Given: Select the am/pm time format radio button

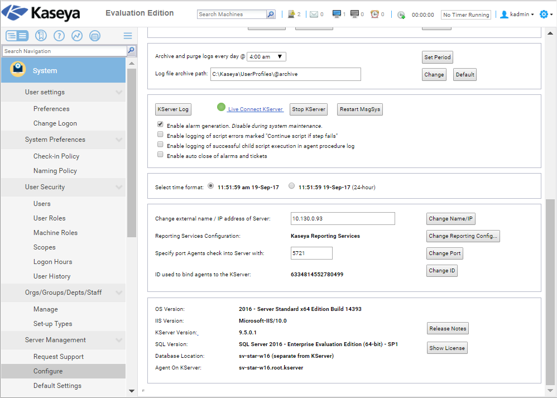Looking at the screenshot, I should pyautogui.click(x=210, y=185).
